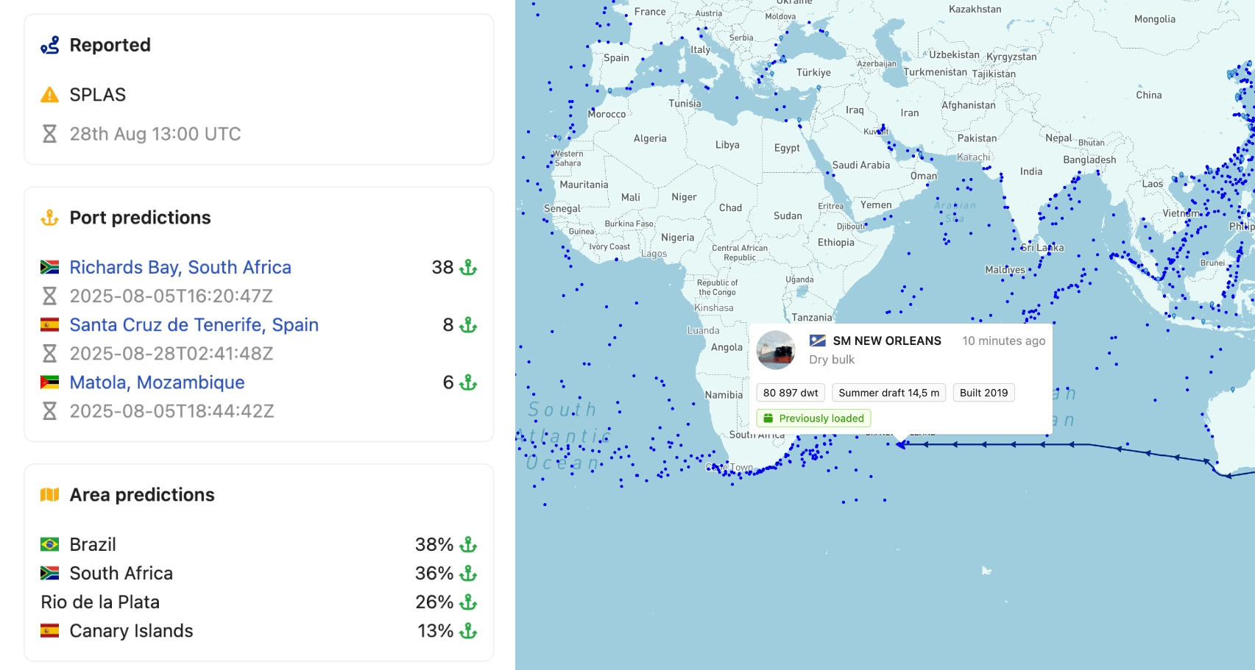Click the Canary Islands area text

[x=131, y=631]
